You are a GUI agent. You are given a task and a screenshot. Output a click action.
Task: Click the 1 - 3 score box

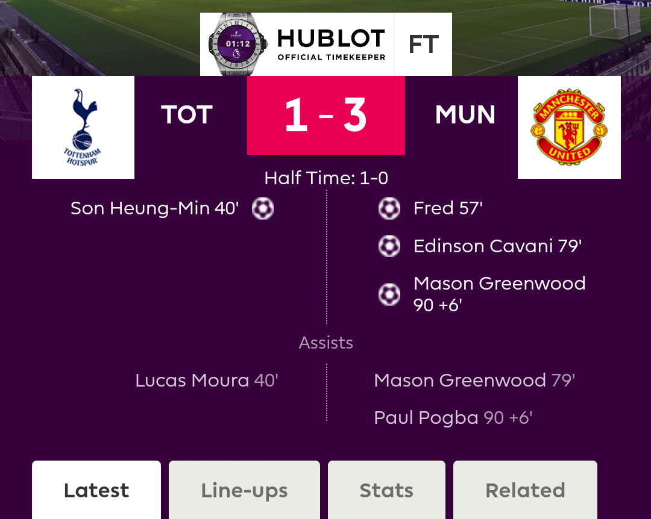tap(326, 116)
